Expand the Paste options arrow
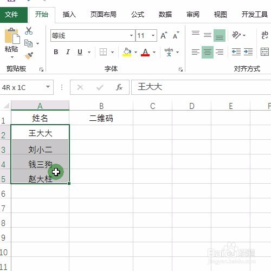Screen dimensions: 271x271 (x=12, y=57)
